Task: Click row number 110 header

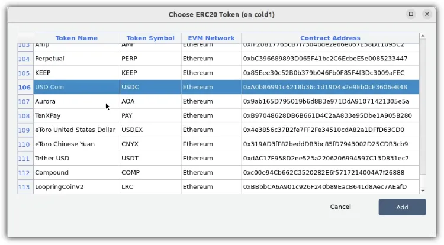Action: point(25,144)
